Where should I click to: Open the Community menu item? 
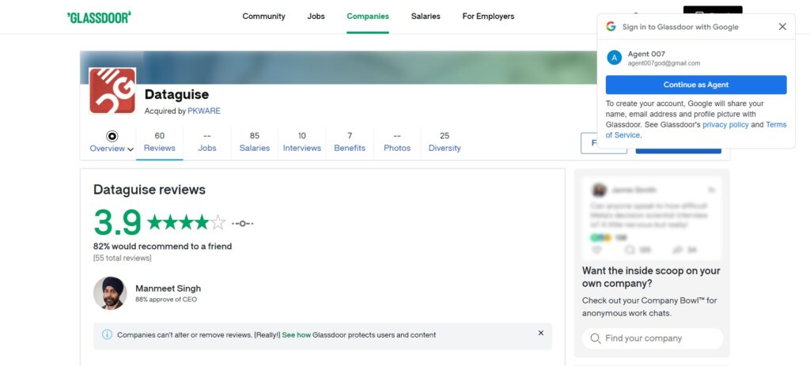[263, 16]
